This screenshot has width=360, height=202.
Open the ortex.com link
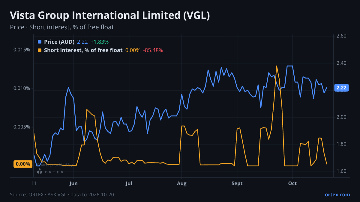coord(337,195)
